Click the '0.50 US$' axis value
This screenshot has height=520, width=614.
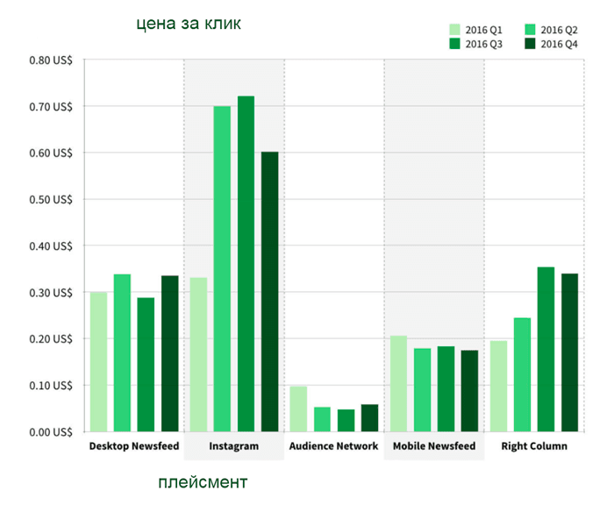[51, 200]
